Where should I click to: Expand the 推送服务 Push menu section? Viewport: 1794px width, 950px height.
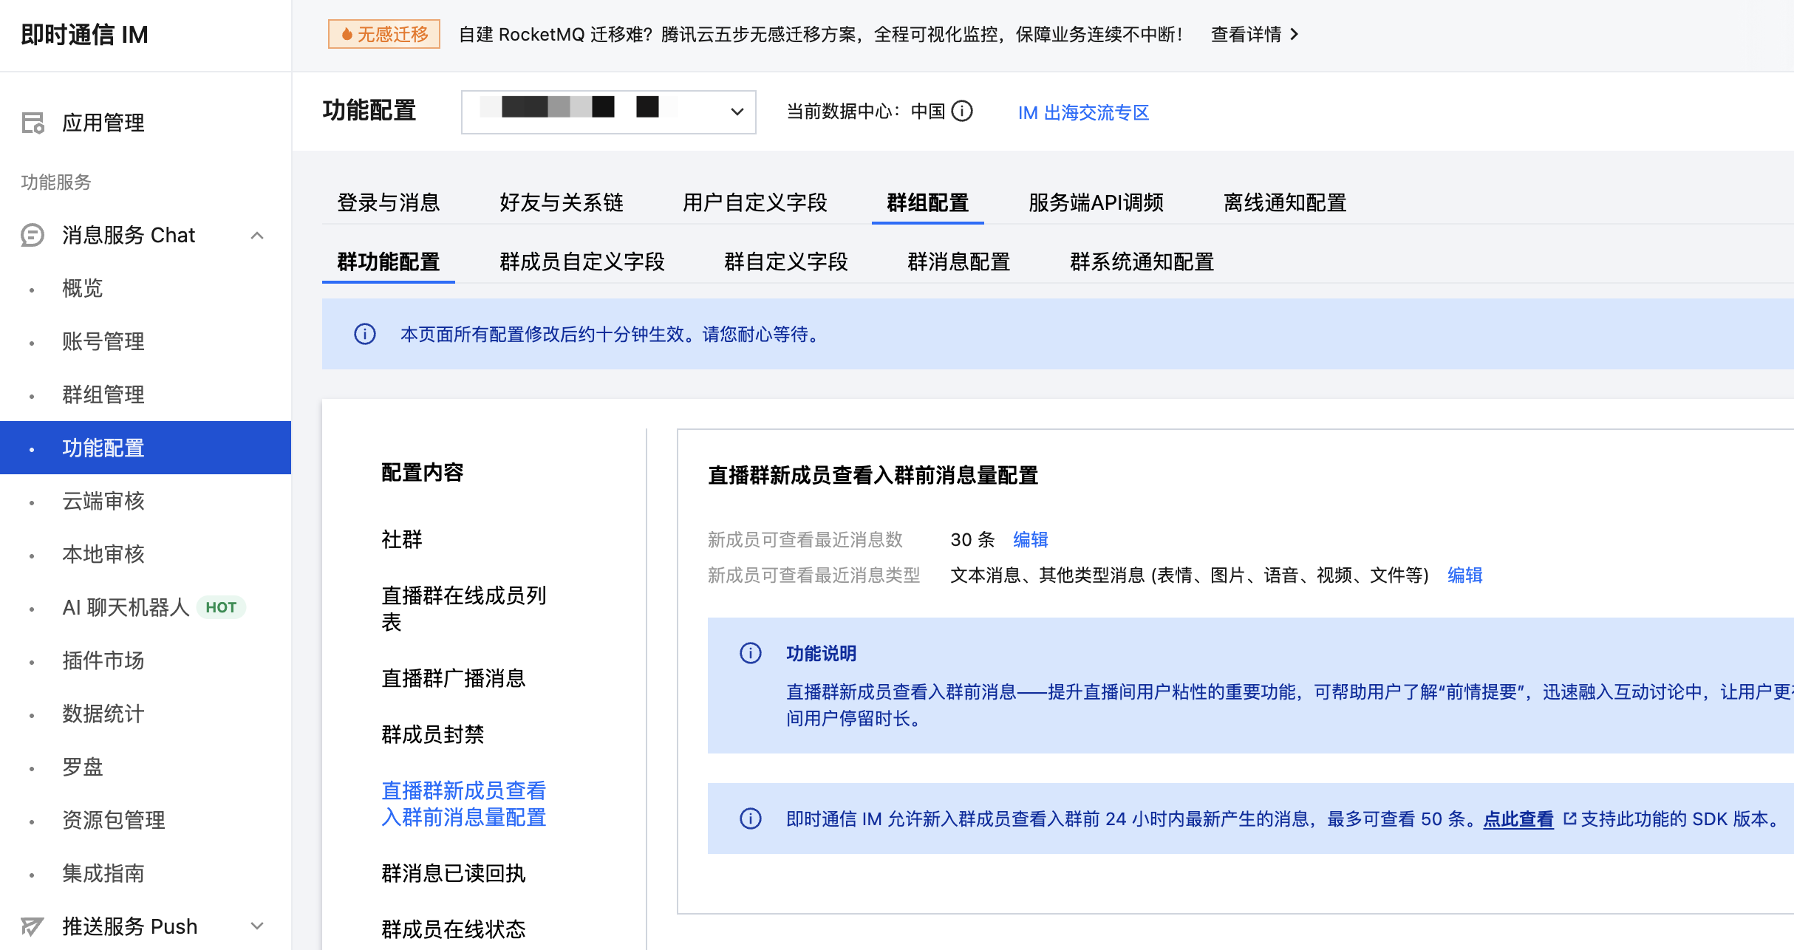257,926
